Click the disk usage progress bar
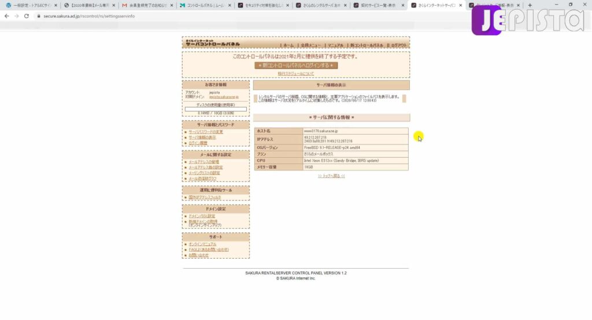Image resolution: width=592 pixels, height=320 pixels. [x=216, y=109]
